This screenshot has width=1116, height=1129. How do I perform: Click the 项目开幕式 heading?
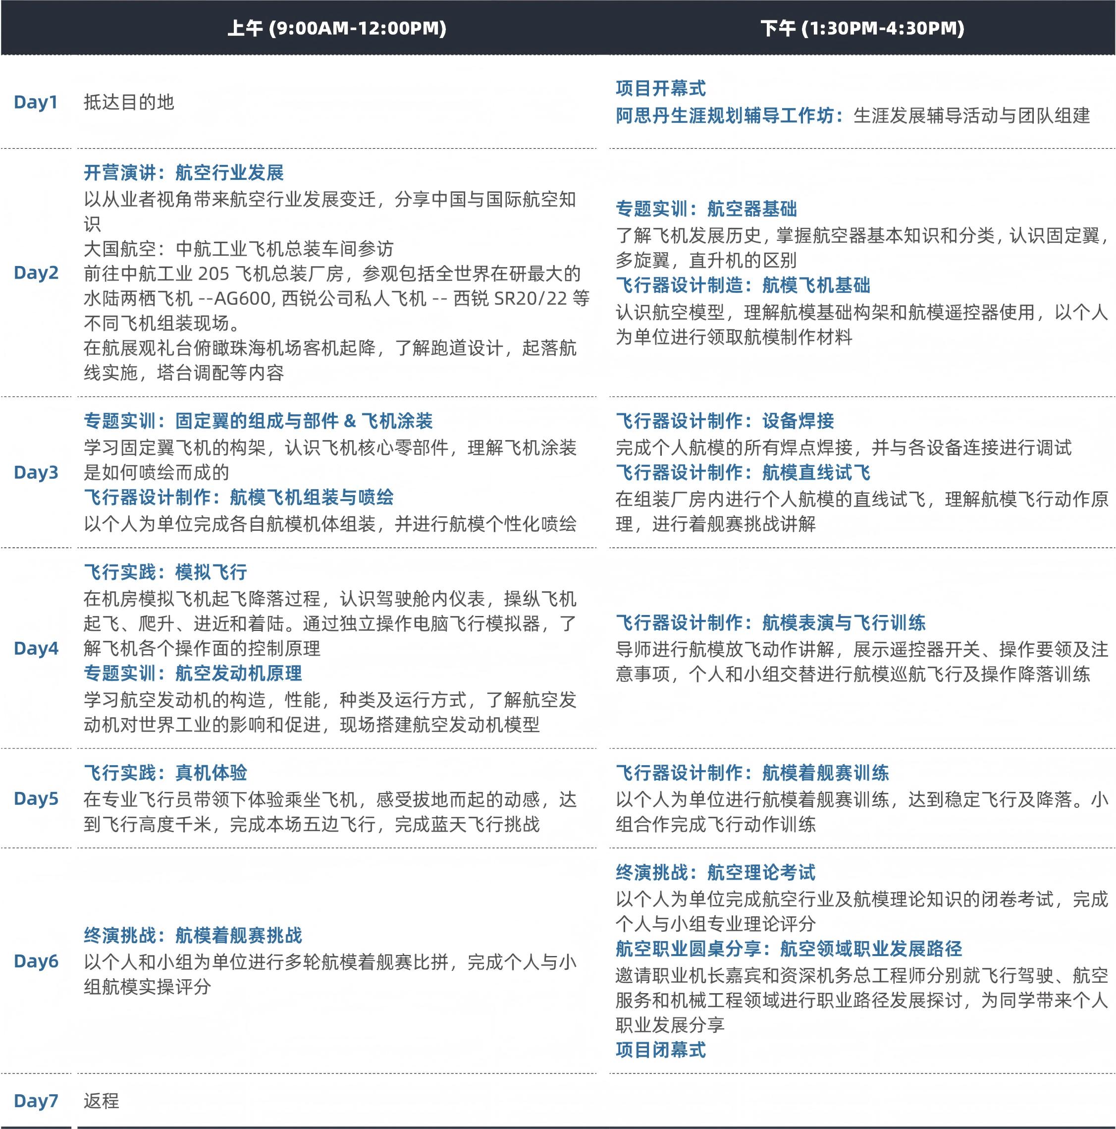coord(660,89)
